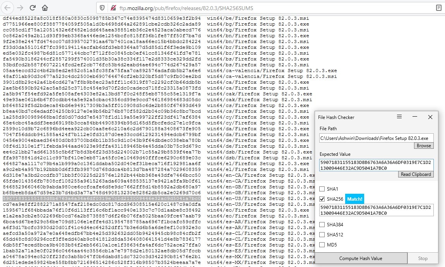Click the Browse button
The image size is (445, 267).
coord(424,146)
